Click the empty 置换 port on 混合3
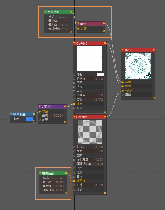 [123, 94]
